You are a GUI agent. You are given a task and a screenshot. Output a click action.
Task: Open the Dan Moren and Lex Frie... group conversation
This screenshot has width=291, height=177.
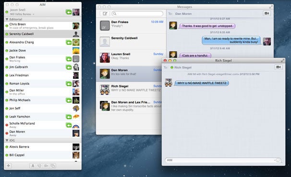click(x=129, y=106)
